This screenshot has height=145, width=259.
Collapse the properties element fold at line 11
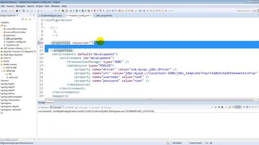[44, 43]
